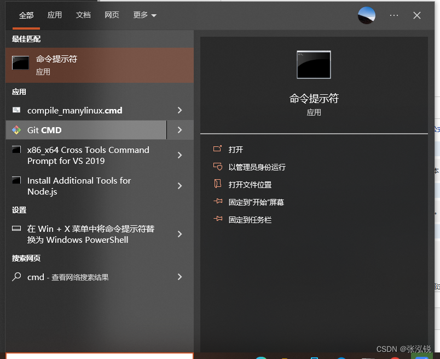Image resolution: width=440 pixels, height=359 pixels.
Task: Click the open file location icon
Action: click(217, 184)
